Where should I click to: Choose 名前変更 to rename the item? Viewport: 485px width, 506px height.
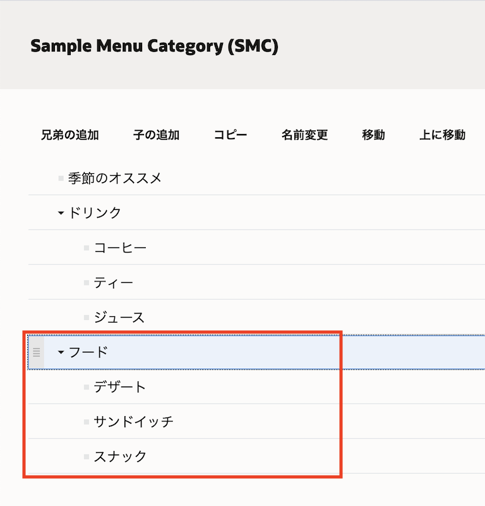304,135
